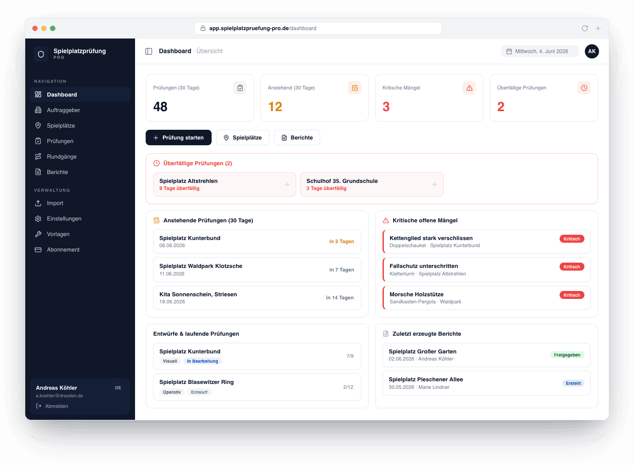Click calendar icon in Anstehende Prüfungen heading
This screenshot has width=634, height=465.
156,221
